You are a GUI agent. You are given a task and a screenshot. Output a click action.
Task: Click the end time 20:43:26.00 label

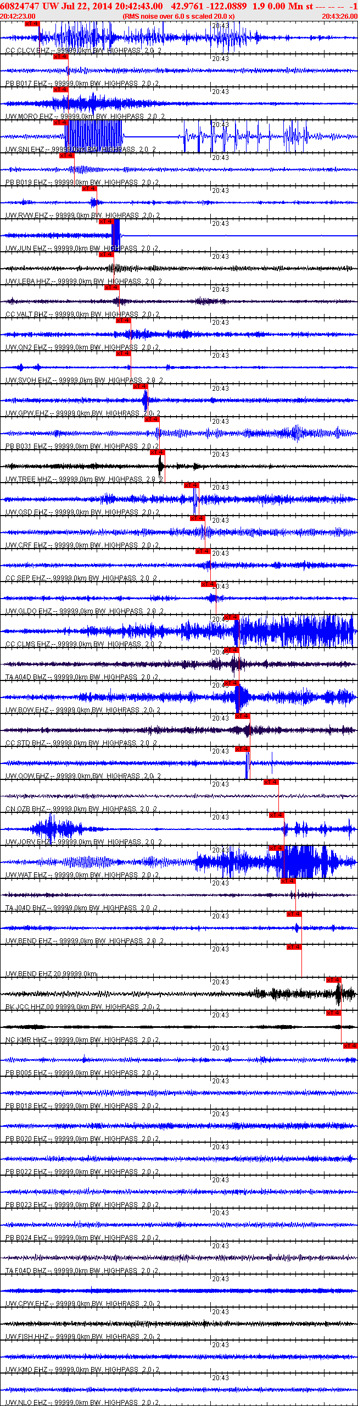point(339,16)
